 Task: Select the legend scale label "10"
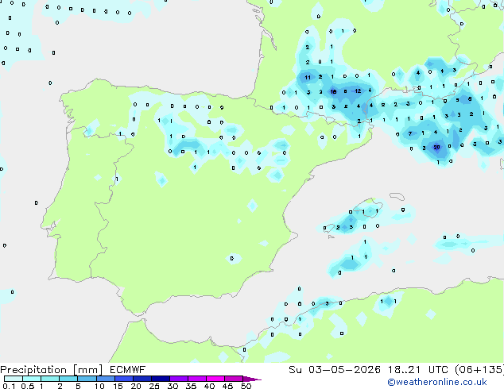[x=99, y=386]
